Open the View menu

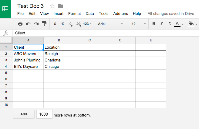pyautogui.click(x=44, y=13)
